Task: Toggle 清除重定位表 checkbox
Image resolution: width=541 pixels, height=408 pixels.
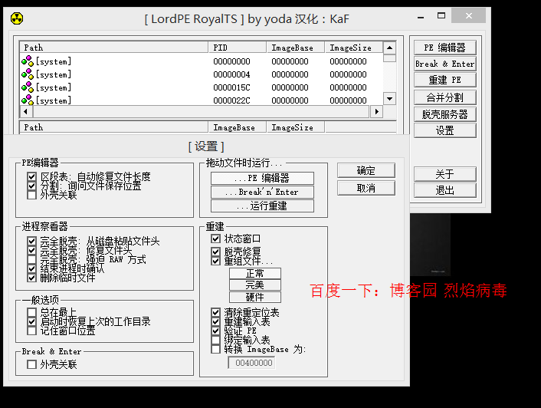Action: point(215,312)
